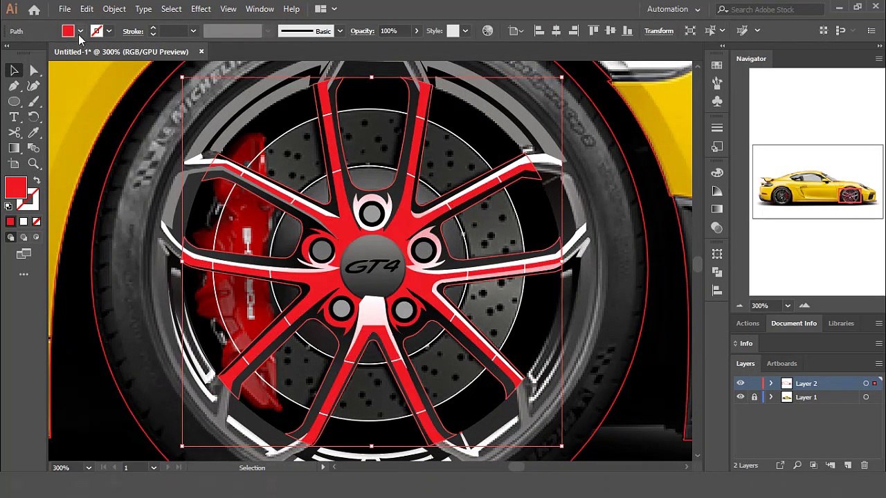Click Vertical Align Center icon
Image resolution: width=886 pixels, height=498 pixels.
[x=610, y=30]
